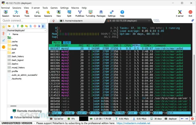Launch the Games toolbar icon
Screen dimensions: 196x125
(x=37, y=14)
